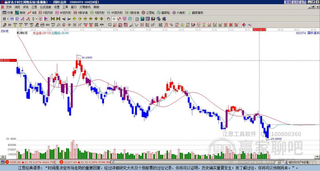Open the 9T四方形 tool
The height and width of the screenshot is (171, 320).
(x=115, y=12)
